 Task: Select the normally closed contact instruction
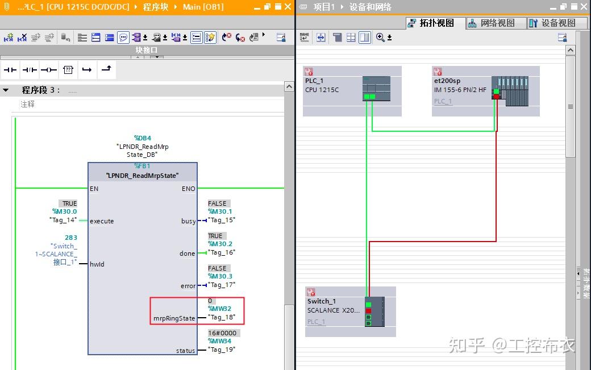pos(28,69)
